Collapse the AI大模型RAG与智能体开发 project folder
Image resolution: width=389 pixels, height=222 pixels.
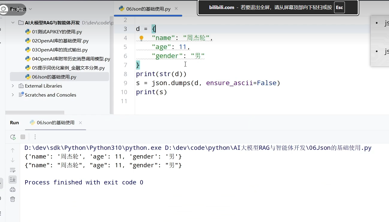tap(13, 23)
